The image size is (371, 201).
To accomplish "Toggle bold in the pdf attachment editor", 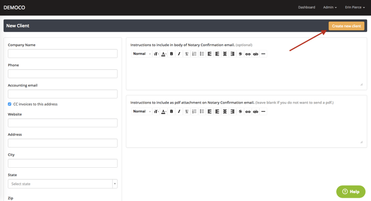I will point(172,111).
